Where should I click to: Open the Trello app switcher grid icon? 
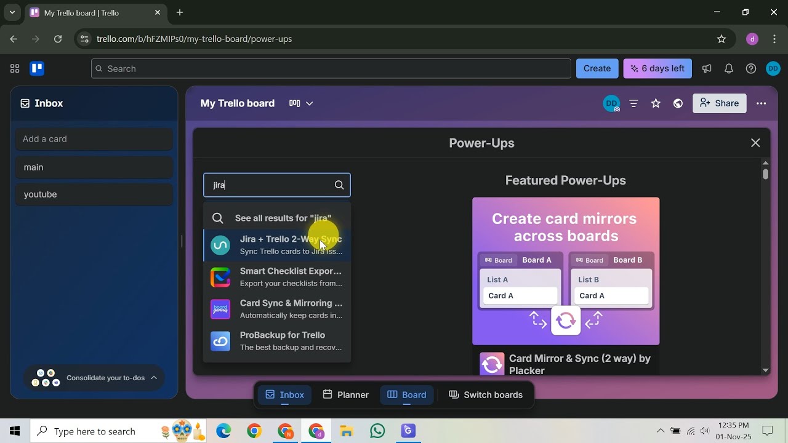pos(15,68)
